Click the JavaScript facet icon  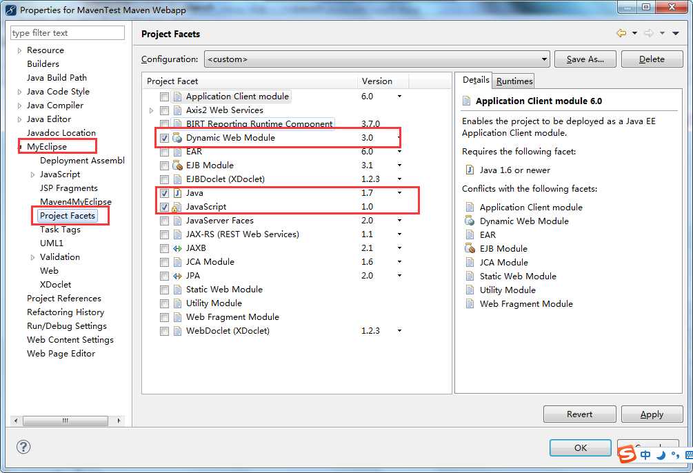177,207
